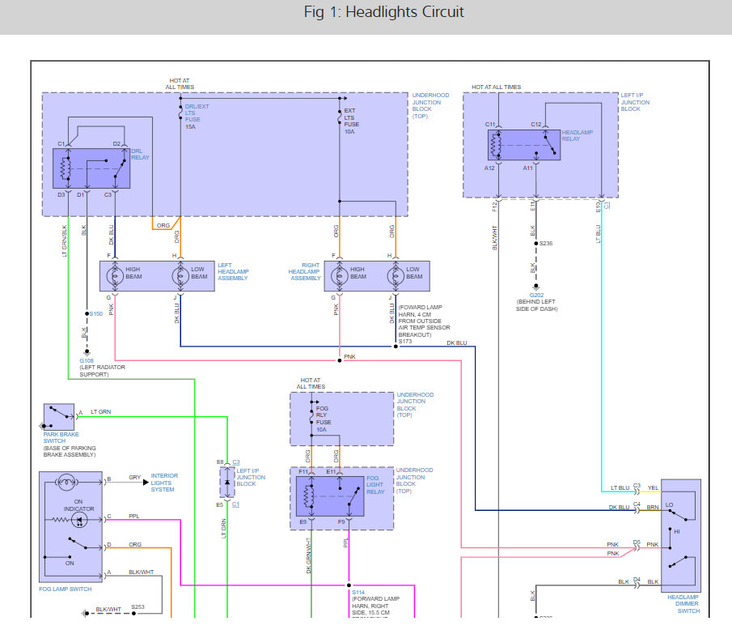The height and width of the screenshot is (634, 732).
Task: Open the S114 splice link
Action: click(x=358, y=592)
